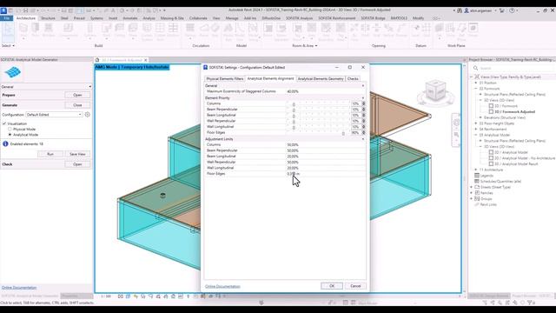Expand the 04 Reinforcement tree node

[x=476, y=130]
